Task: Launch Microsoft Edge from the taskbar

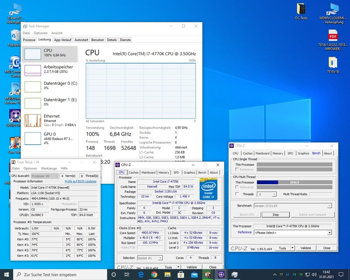Action: pos(141,274)
